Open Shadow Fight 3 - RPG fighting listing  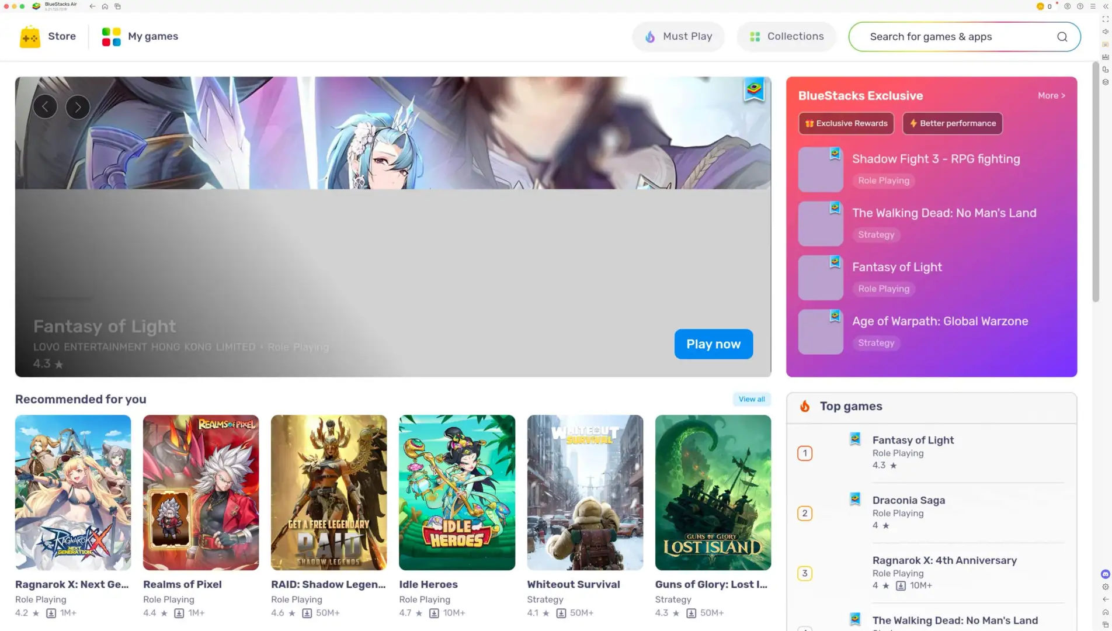pos(932,169)
